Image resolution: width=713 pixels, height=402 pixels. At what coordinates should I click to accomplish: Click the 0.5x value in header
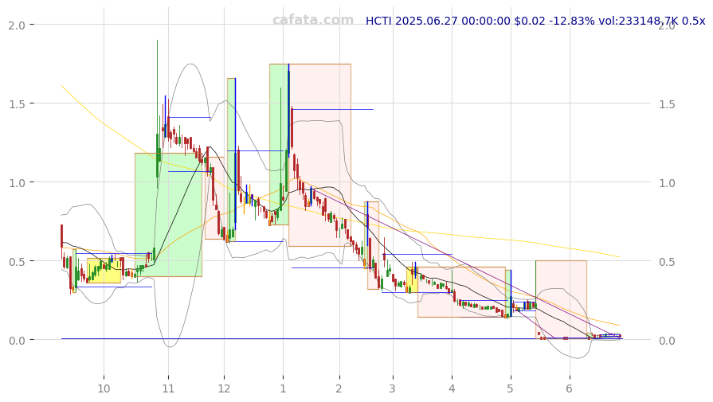(694, 21)
